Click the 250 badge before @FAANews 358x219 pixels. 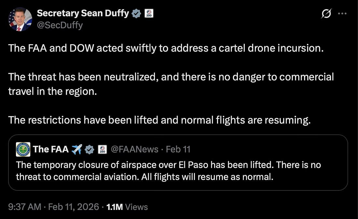pos(102,149)
